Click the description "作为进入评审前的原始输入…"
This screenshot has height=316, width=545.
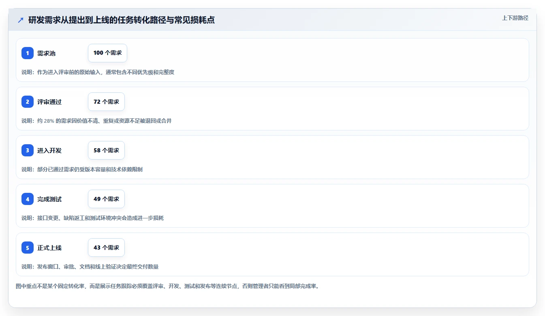tap(98, 72)
